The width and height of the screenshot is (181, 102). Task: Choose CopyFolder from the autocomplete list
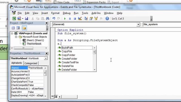(x=68, y=55)
